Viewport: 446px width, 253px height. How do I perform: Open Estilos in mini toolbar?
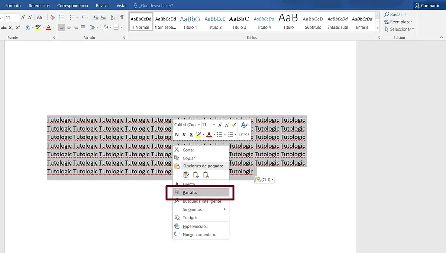[244, 129]
